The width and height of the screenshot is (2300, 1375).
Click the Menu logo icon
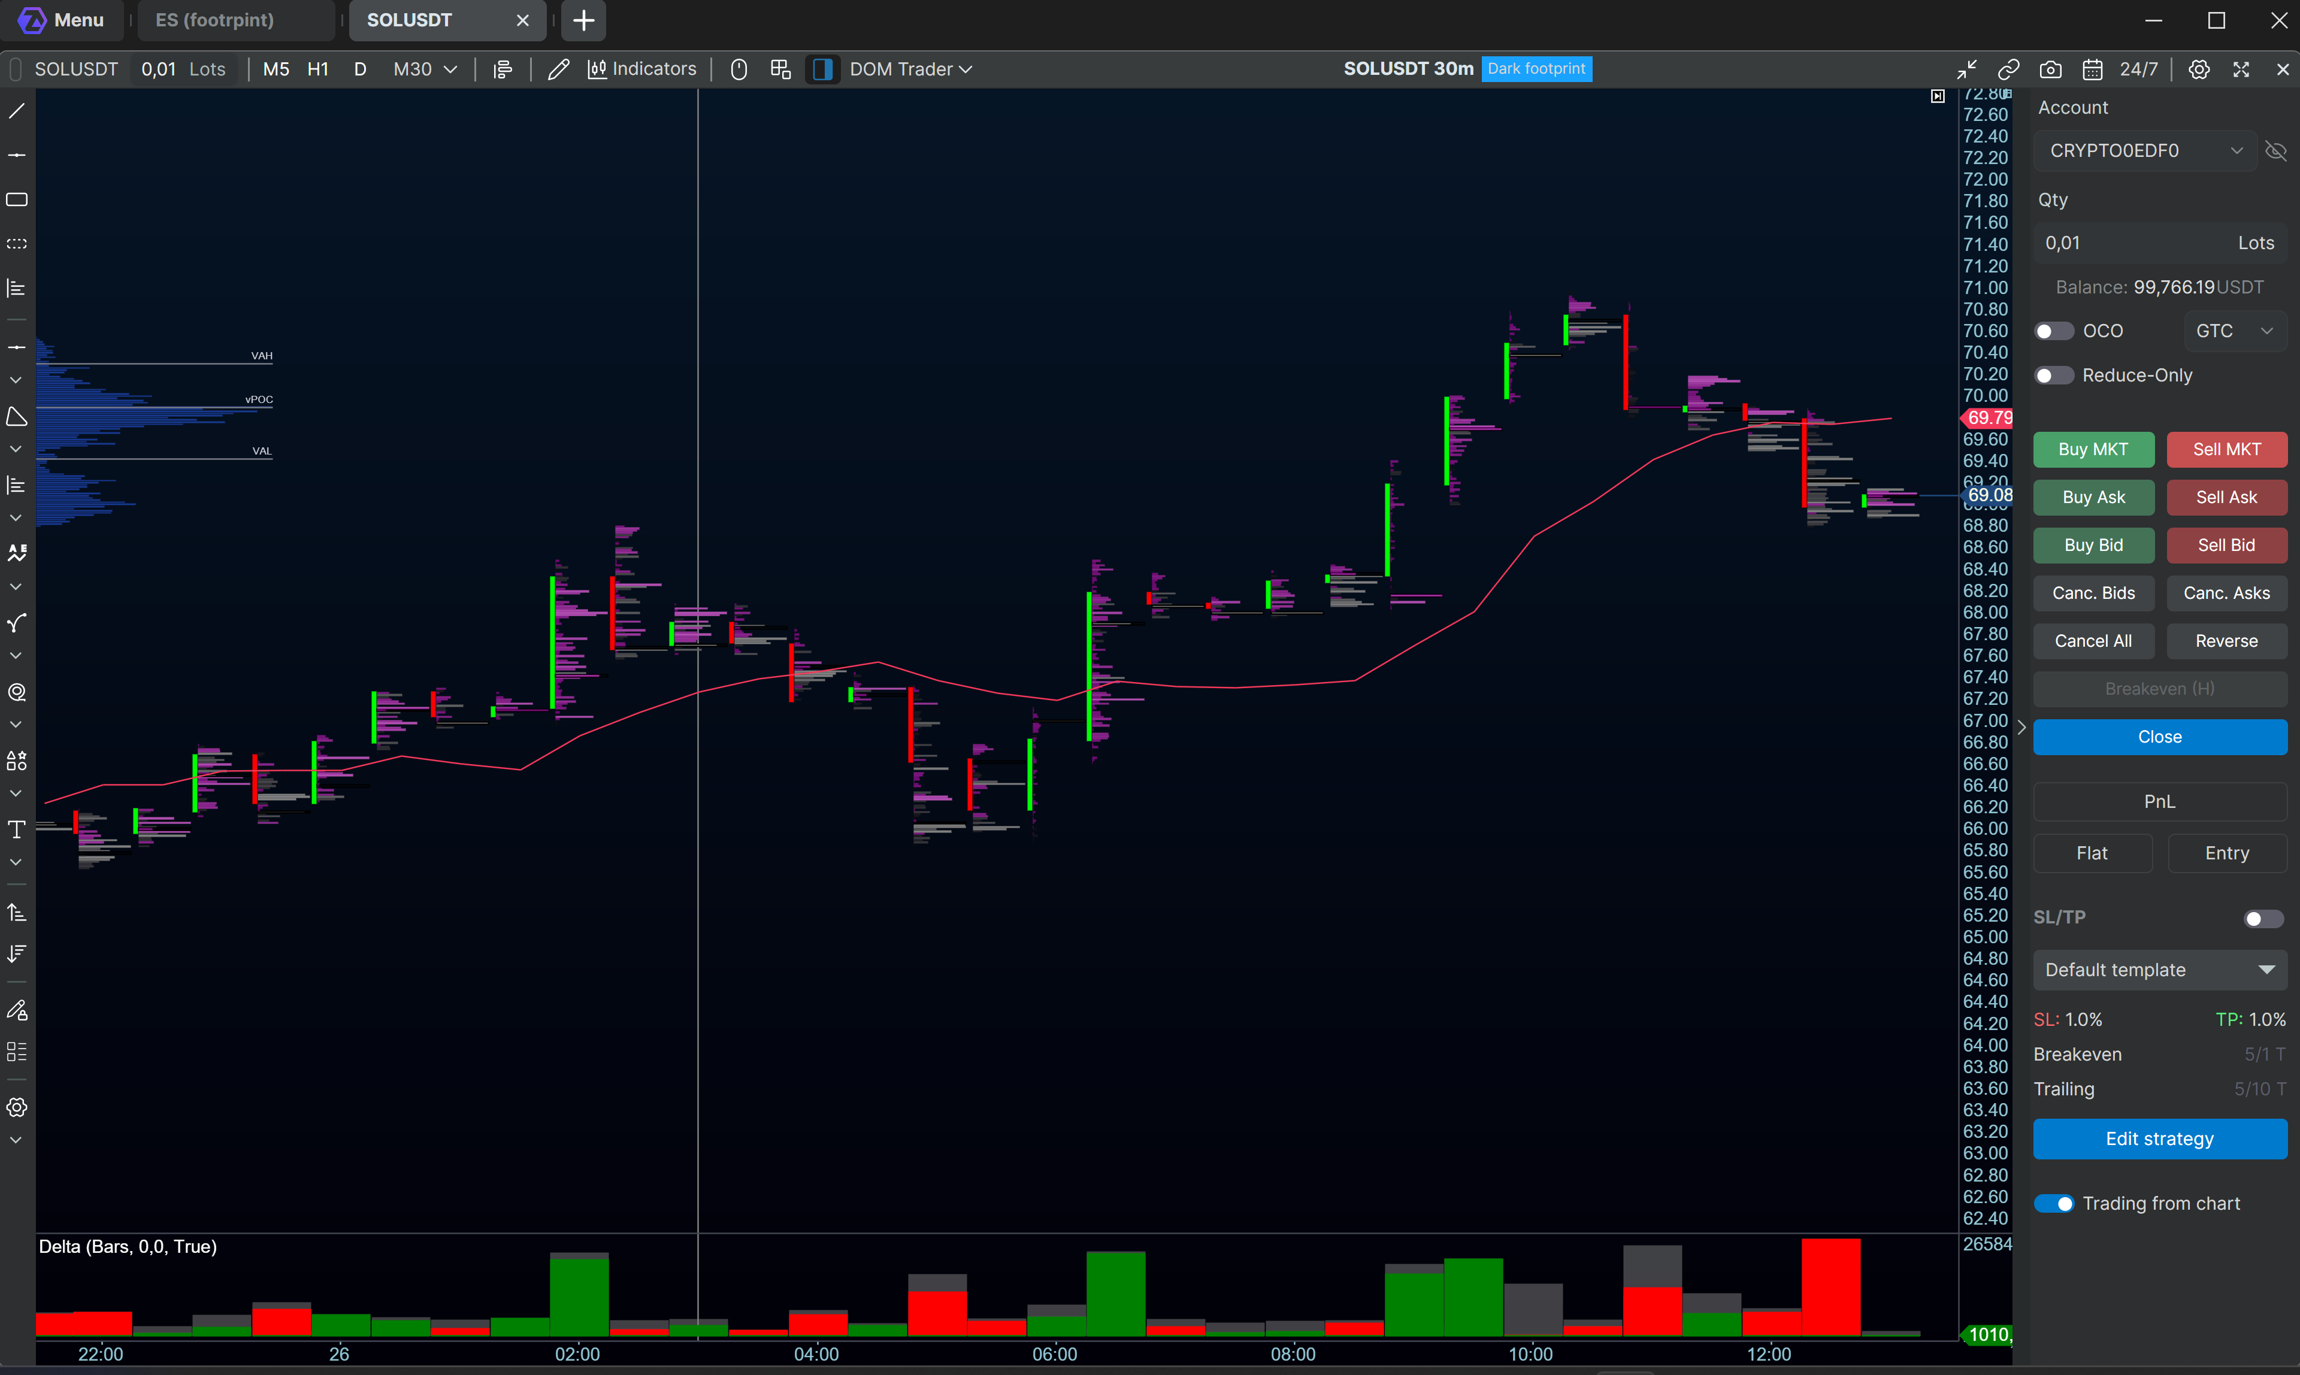tap(32, 19)
